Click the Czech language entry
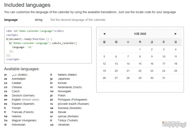Viewport: 189px width, 130px height. tap(16, 91)
